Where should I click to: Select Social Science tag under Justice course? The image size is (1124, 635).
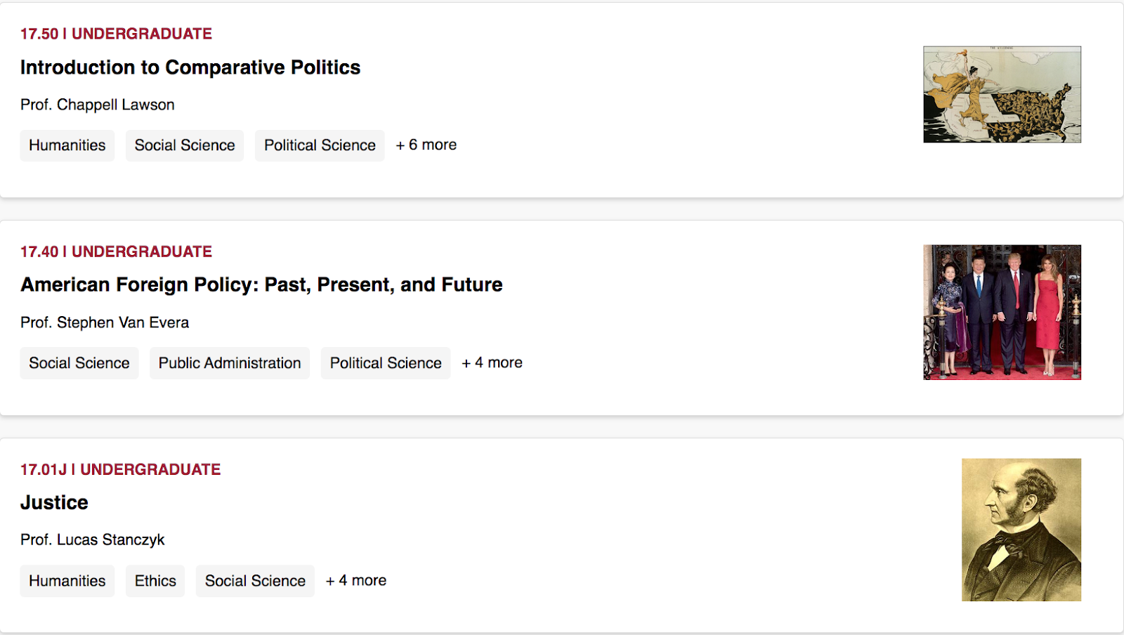[255, 581]
